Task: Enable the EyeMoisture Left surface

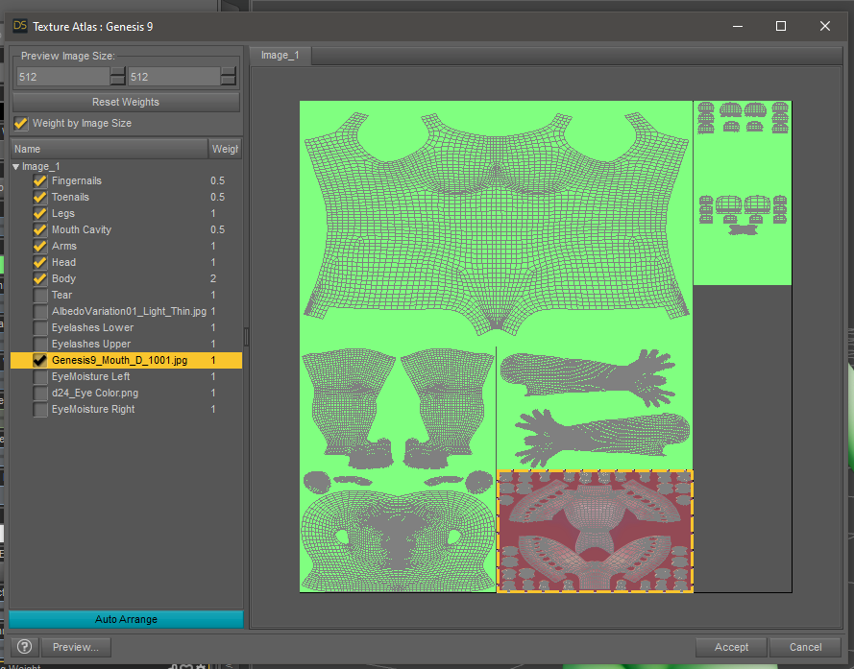Action: [39, 376]
